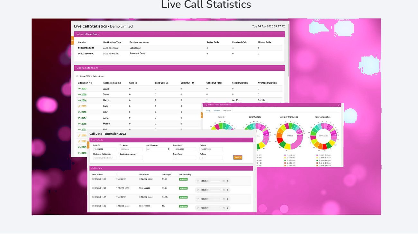Open extension 2014 link
Image resolution: width=418 pixels, height=234 pixels.
(84, 100)
